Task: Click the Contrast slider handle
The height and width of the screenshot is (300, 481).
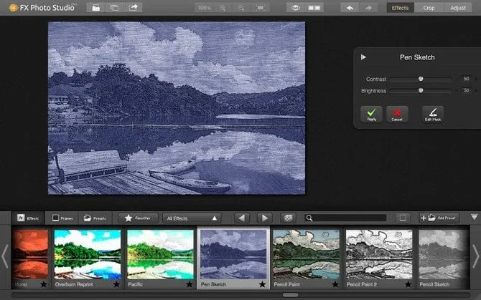Action: tap(421, 79)
